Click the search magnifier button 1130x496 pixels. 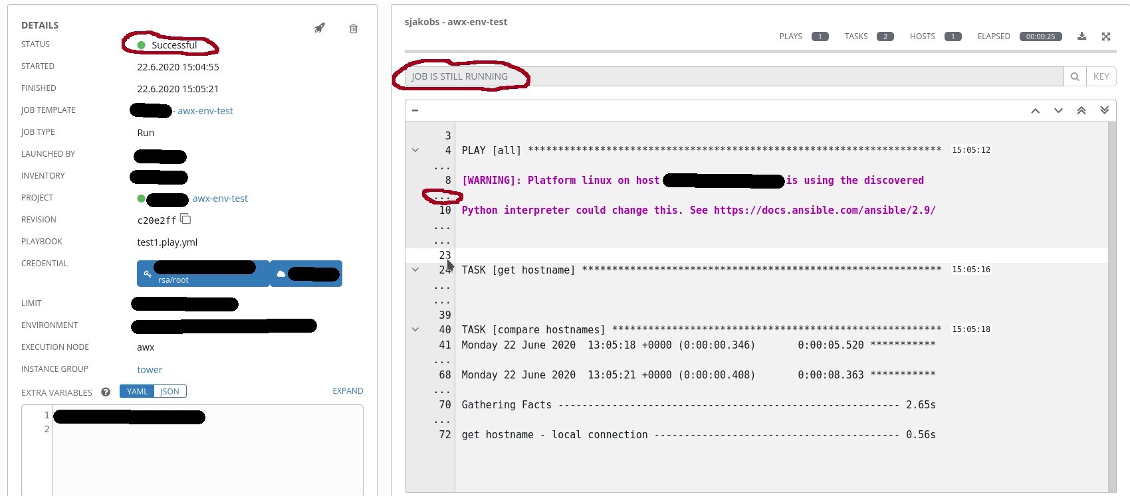(x=1075, y=76)
